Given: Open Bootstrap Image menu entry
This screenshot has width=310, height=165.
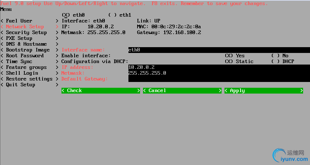Looking at the screenshot, I should click(x=30, y=50).
